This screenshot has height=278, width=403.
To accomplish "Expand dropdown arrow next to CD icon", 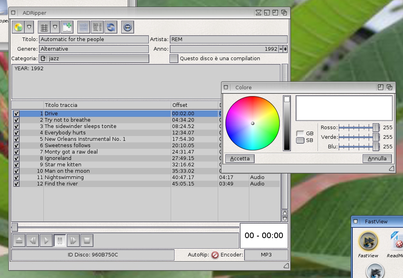I will 29,27.
